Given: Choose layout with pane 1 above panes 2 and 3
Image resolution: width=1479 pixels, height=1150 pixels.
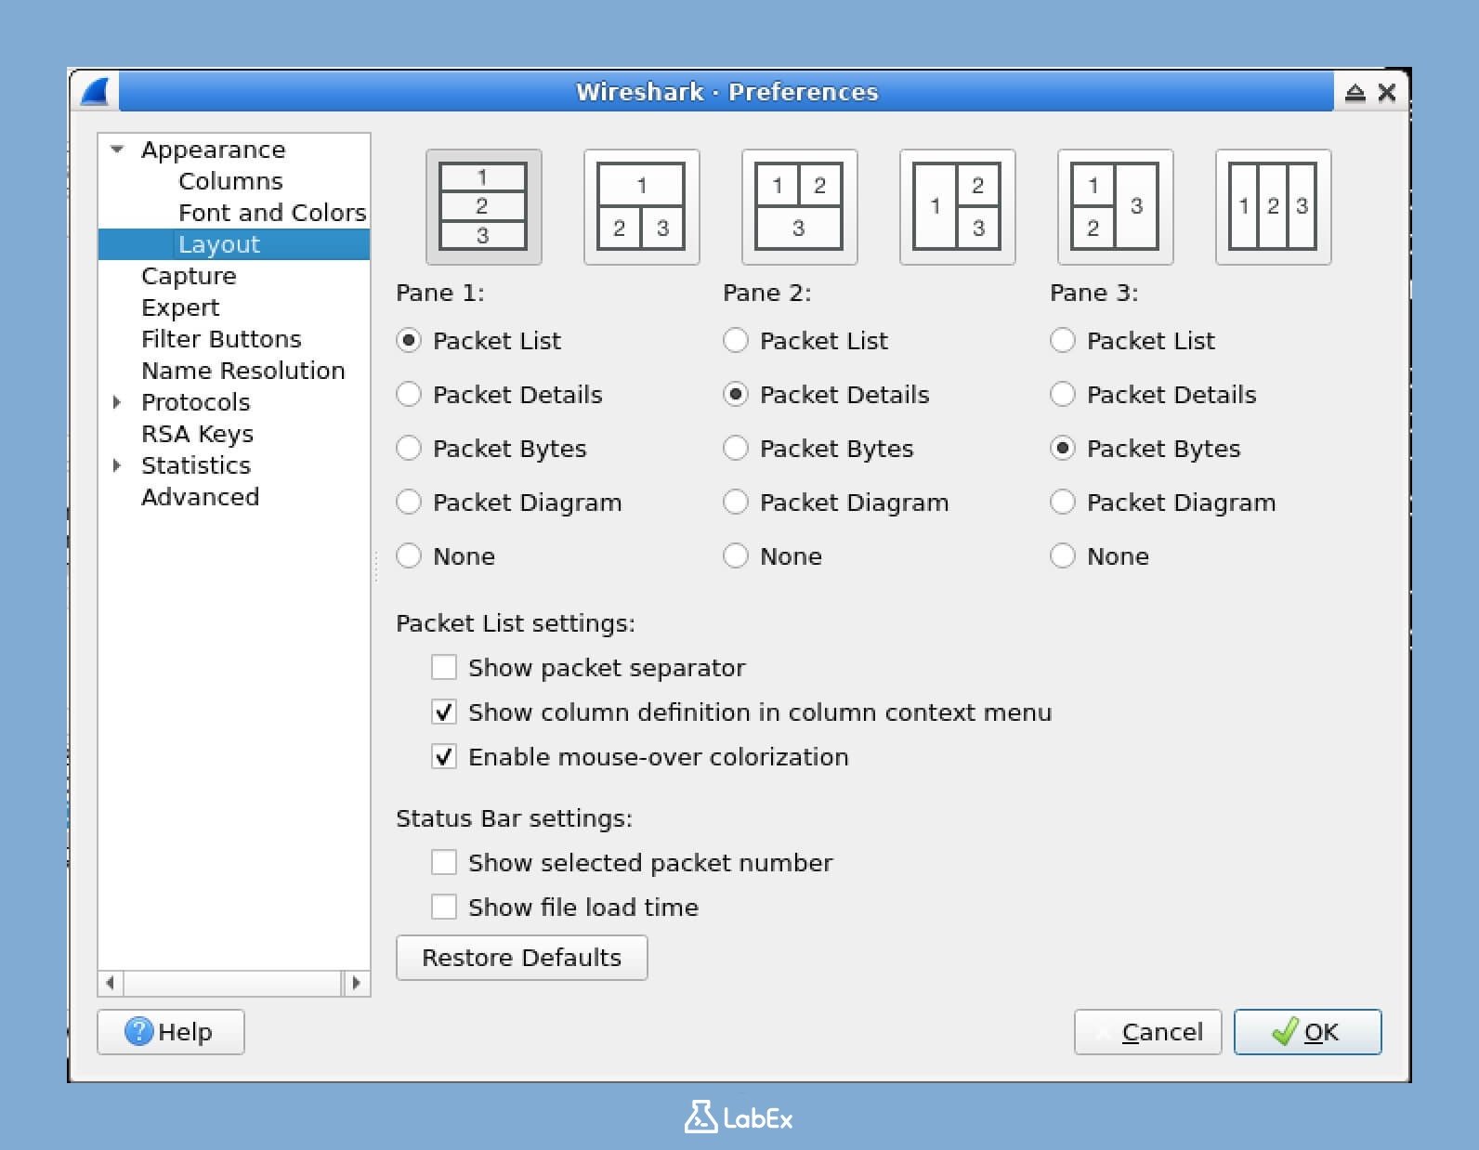Looking at the screenshot, I should [641, 206].
